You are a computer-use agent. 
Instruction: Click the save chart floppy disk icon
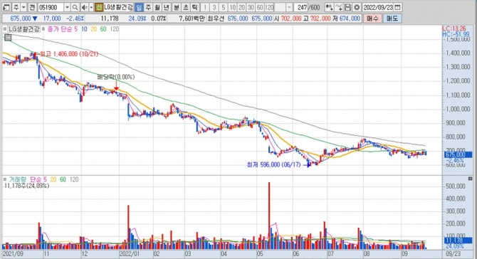point(347,7)
